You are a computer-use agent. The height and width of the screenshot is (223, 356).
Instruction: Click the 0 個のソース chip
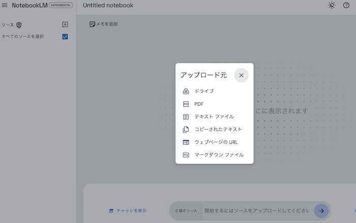(186, 210)
